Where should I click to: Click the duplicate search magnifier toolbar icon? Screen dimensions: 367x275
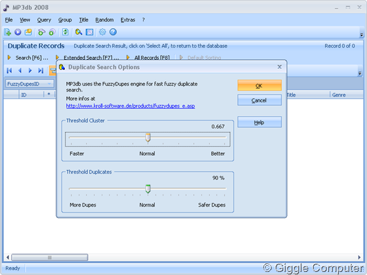(x=79, y=32)
